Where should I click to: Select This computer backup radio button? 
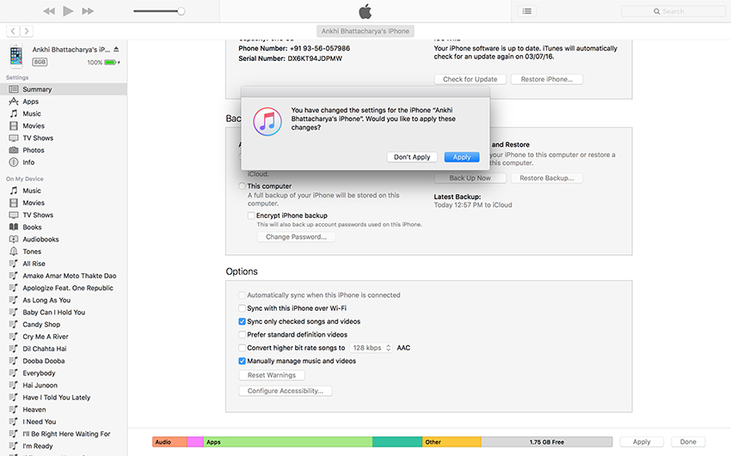pyautogui.click(x=242, y=186)
